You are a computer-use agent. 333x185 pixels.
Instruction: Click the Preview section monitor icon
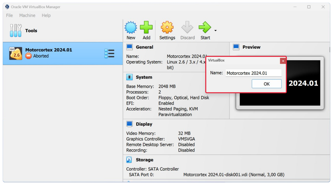click(x=236, y=47)
